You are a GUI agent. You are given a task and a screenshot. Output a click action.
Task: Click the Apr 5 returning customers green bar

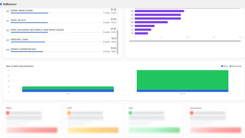68,88
